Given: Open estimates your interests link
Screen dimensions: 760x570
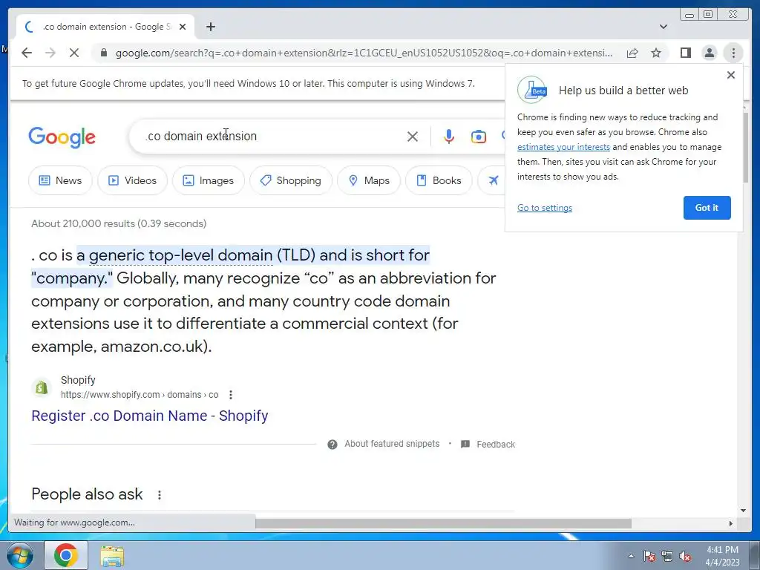Looking at the screenshot, I should [563, 147].
